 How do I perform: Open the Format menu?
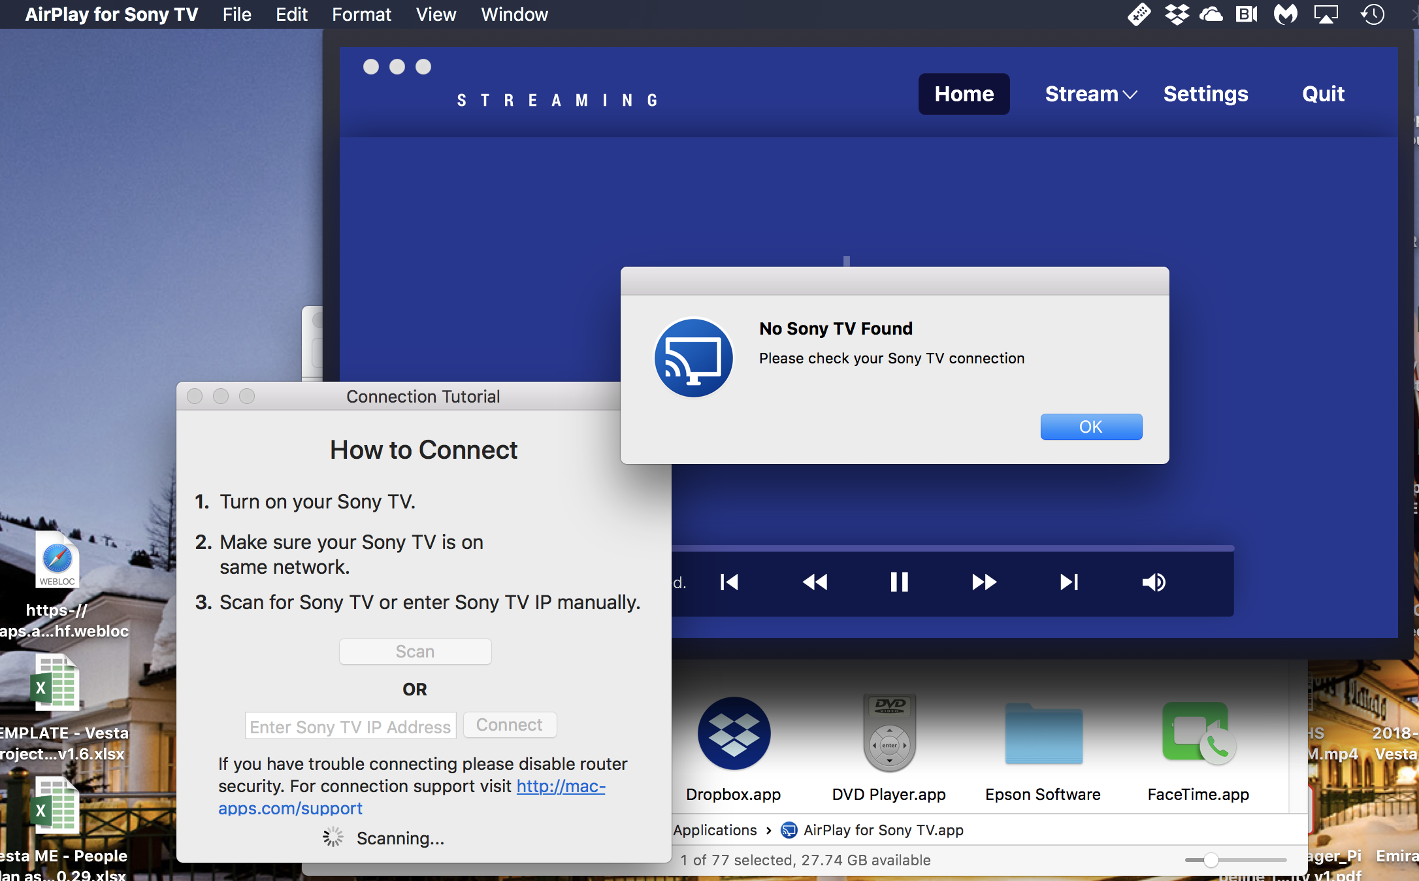361,14
